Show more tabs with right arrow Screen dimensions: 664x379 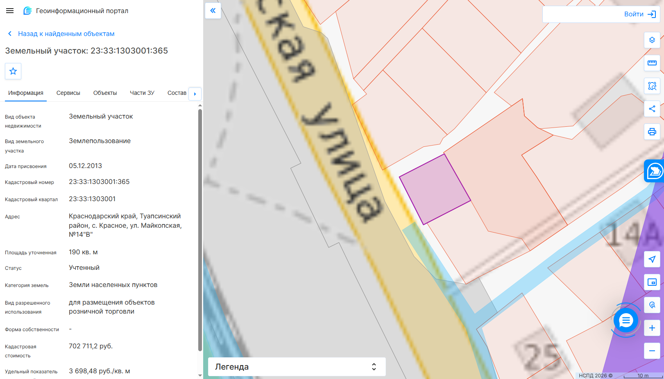(x=195, y=94)
